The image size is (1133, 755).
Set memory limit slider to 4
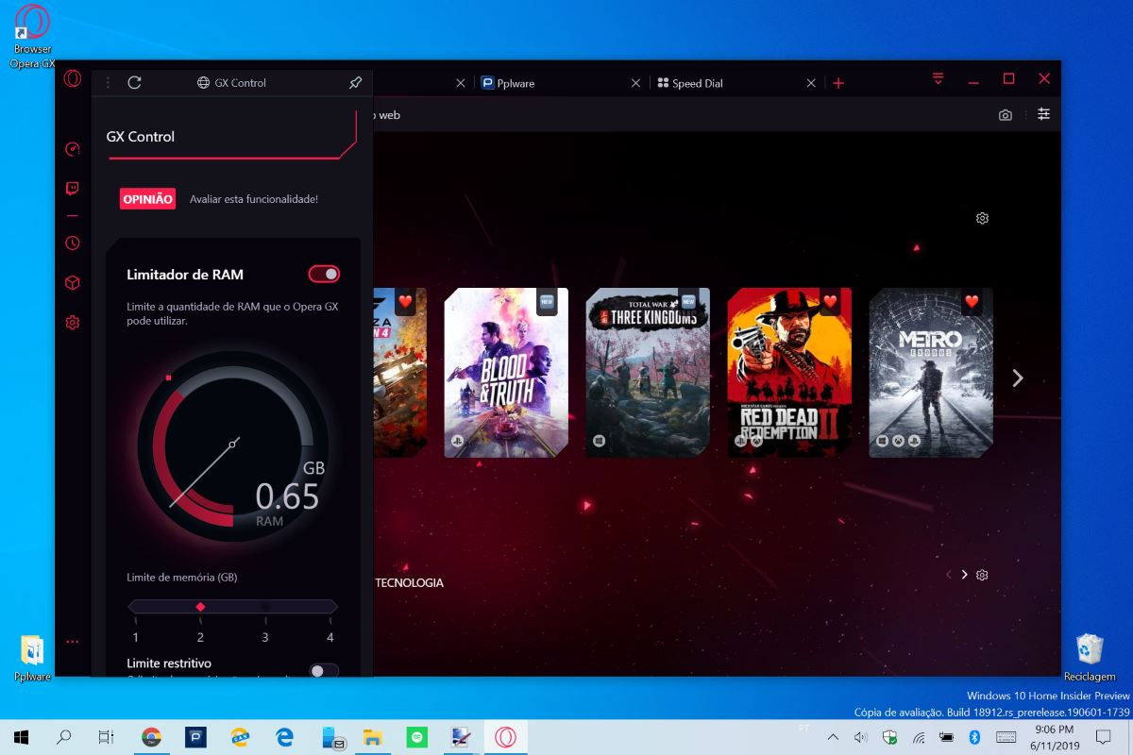[x=330, y=607]
